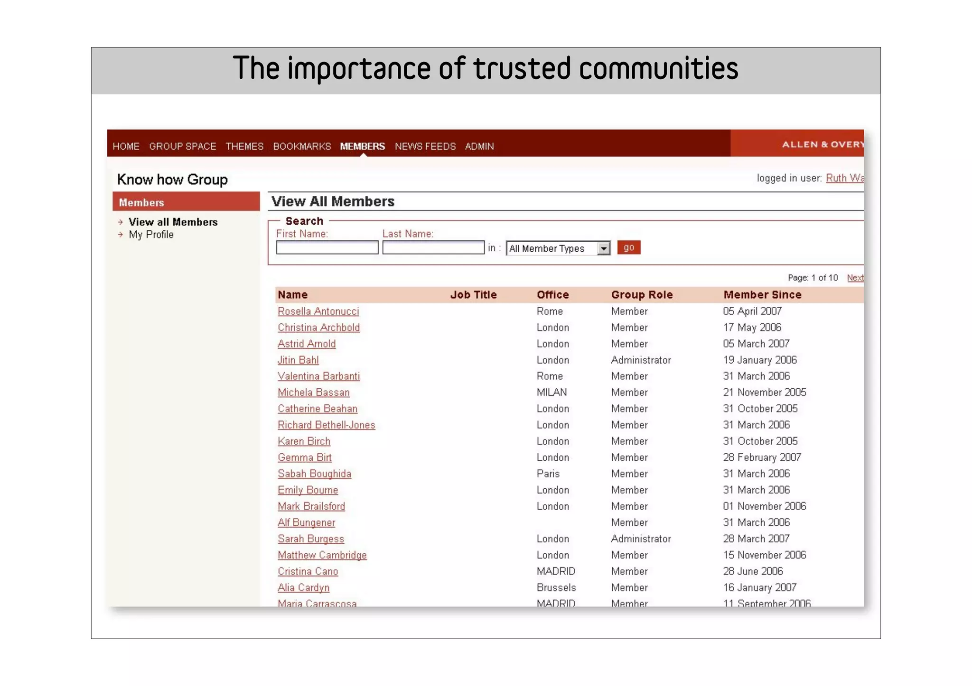Open Rosella Antonucci's profile
Screen dimensions: 972x686
pyautogui.click(x=318, y=311)
